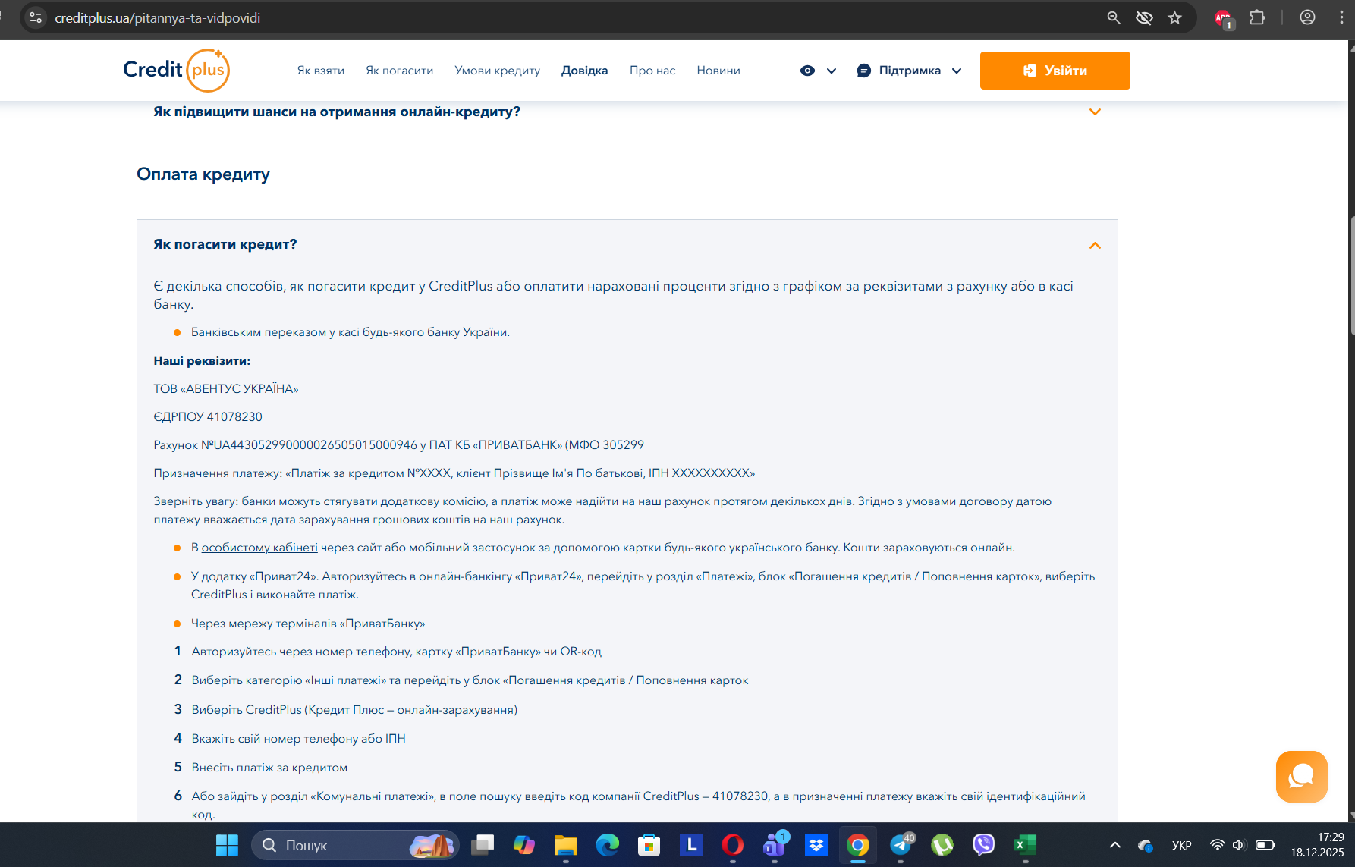The width and height of the screenshot is (1355, 867).
Task: Expand the chevron next to eye icon
Action: point(832,71)
